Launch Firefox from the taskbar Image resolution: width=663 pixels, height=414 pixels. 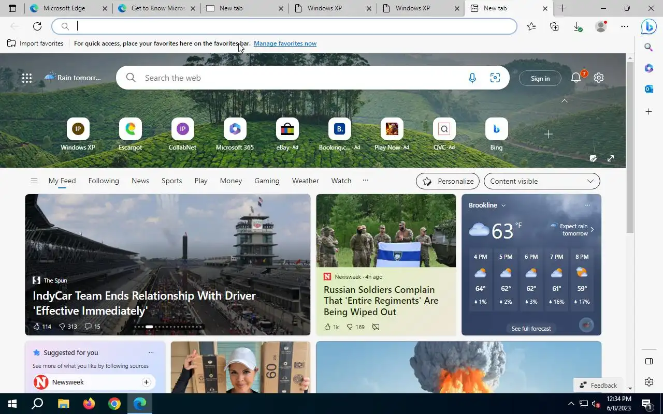tap(89, 404)
